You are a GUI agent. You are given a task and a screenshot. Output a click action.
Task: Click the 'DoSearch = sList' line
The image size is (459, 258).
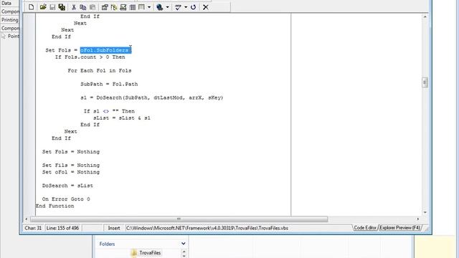click(x=67, y=186)
